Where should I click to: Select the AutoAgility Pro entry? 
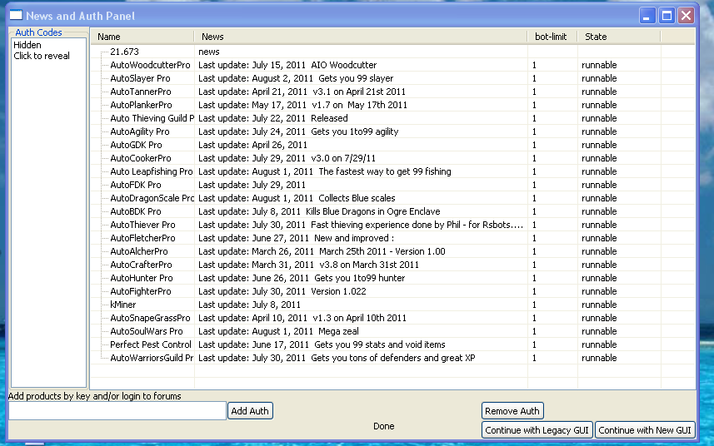pos(140,131)
